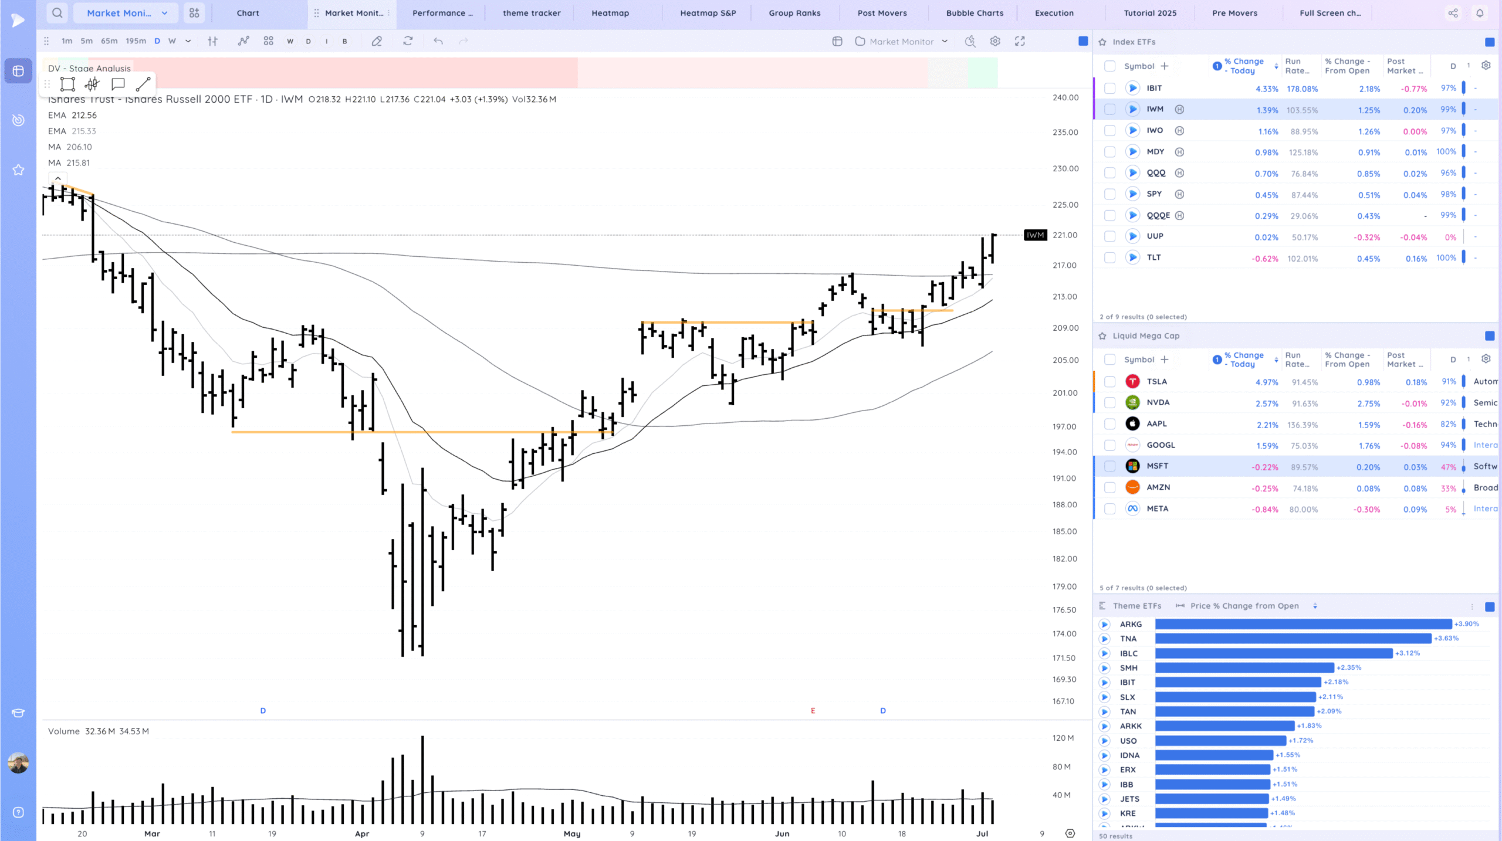
Task: Open chart settings gear in toolbar
Action: pyautogui.click(x=995, y=41)
